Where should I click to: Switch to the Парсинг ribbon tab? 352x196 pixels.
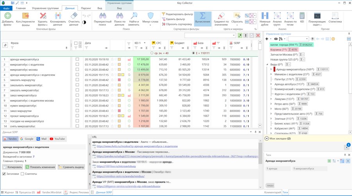86,8
